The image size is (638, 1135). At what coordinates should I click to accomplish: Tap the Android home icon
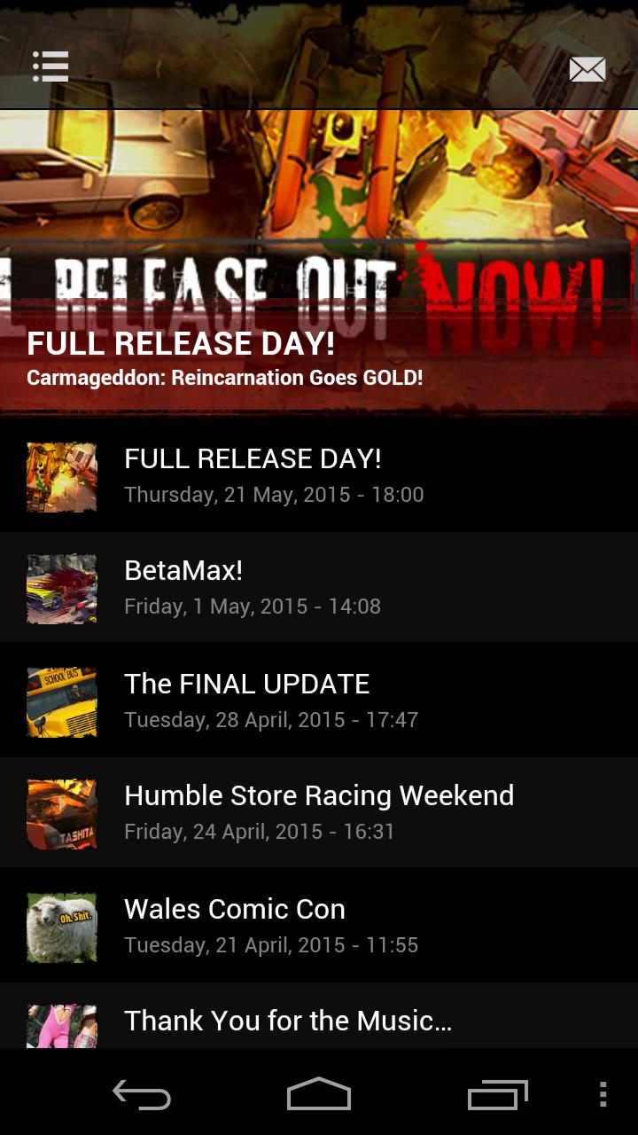click(x=319, y=1094)
